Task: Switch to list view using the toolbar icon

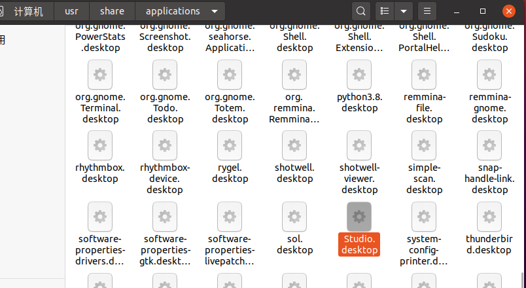Action: pyautogui.click(x=385, y=11)
